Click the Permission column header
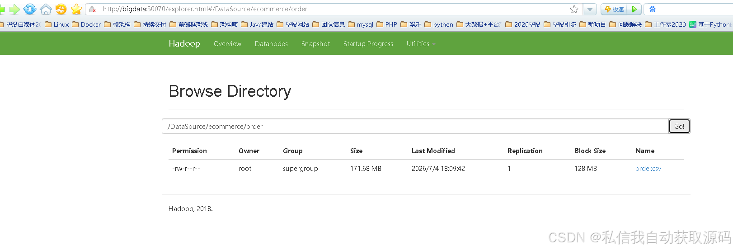The width and height of the screenshot is (733, 250). 189,151
